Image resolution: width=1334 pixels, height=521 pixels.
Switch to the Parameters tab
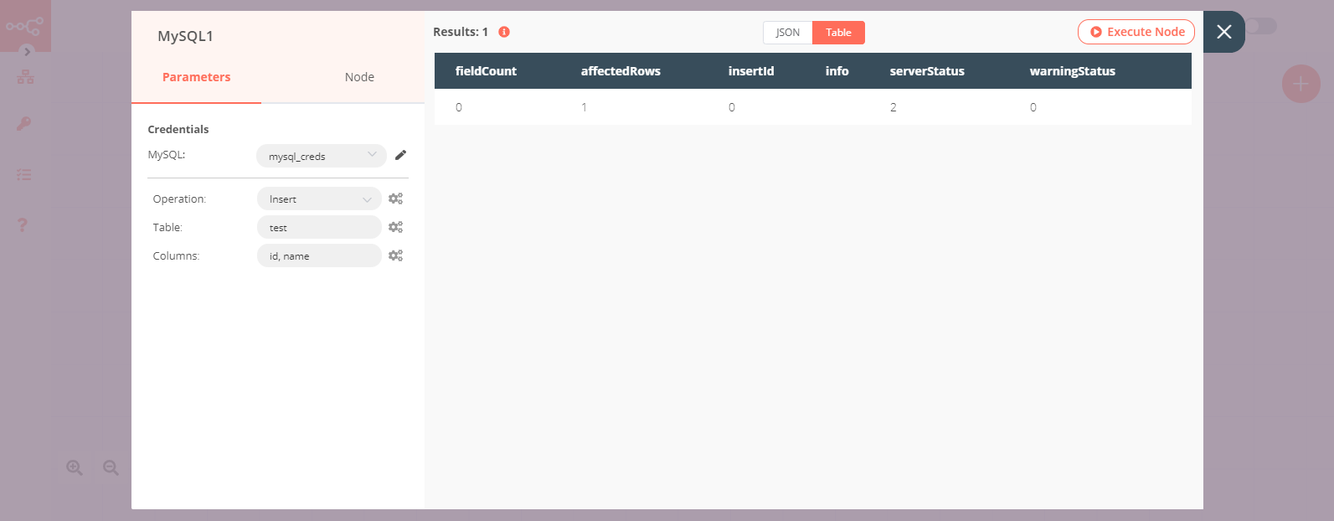[x=196, y=77]
